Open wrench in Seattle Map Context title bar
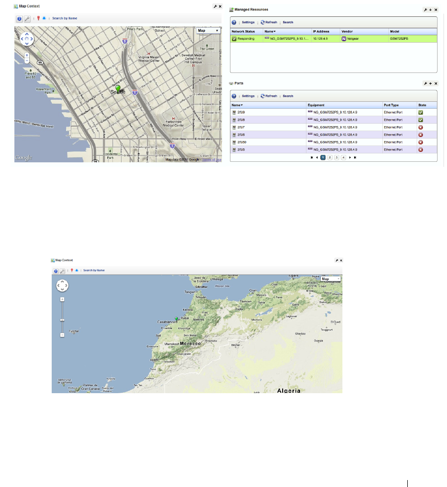 pyautogui.click(x=215, y=6)
